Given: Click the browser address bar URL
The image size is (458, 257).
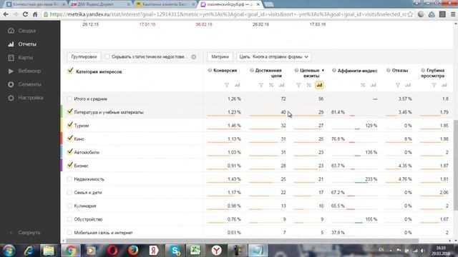Looking at the screenshot, I should pos(228,14).
